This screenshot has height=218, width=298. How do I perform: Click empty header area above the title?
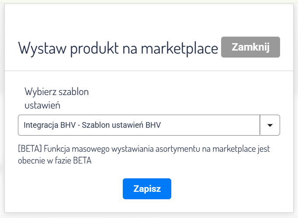(149, 20)
